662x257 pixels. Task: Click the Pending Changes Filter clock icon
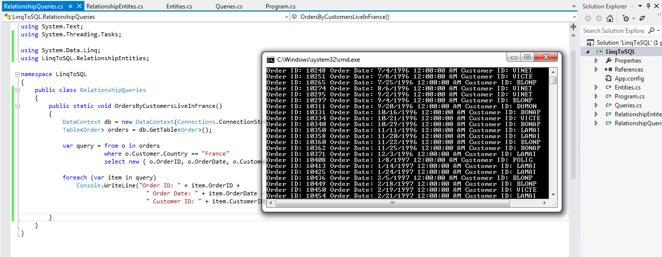[626, 18]
